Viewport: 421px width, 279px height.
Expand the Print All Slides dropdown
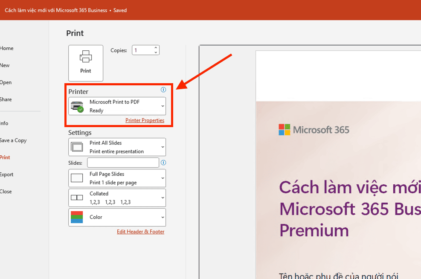[x=117, y=147]
